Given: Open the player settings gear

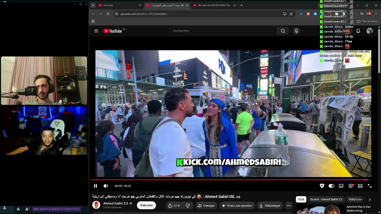Looking at the screenshot, I should (x=351, y=186).
